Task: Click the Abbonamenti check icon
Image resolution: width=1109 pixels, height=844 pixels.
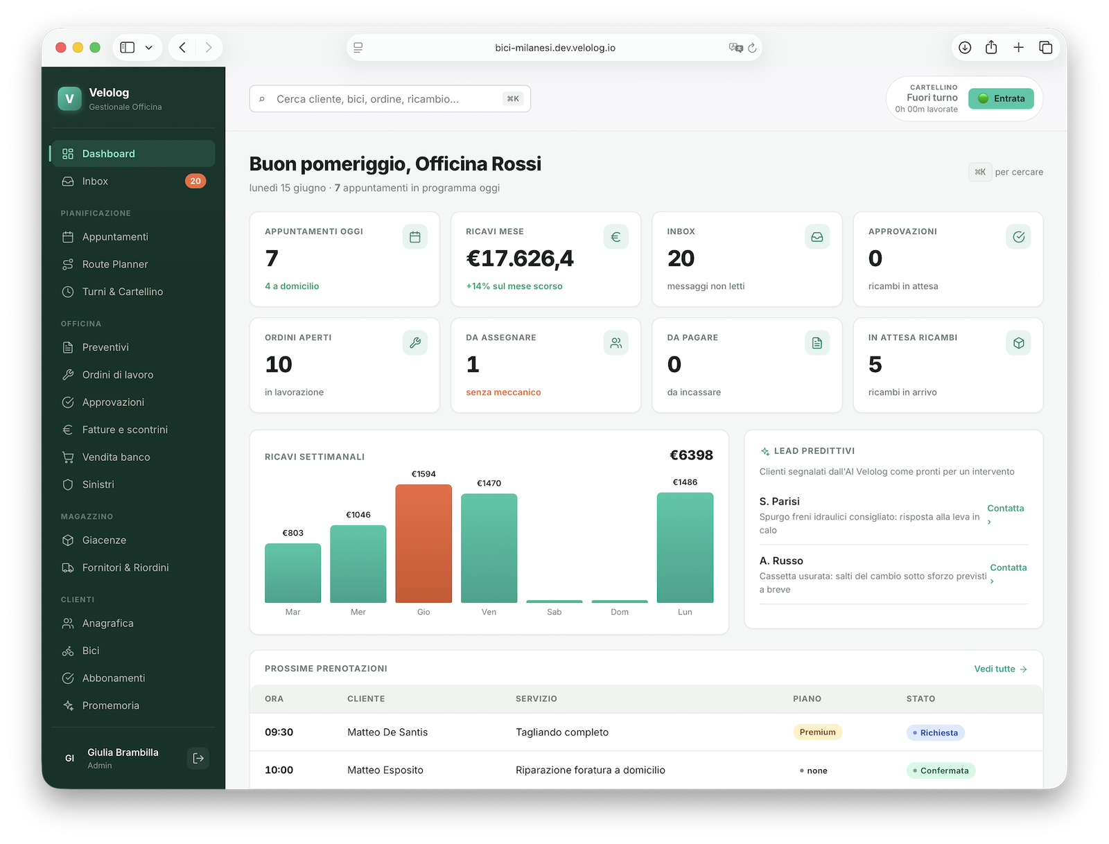Action: (x=68, y=678)
